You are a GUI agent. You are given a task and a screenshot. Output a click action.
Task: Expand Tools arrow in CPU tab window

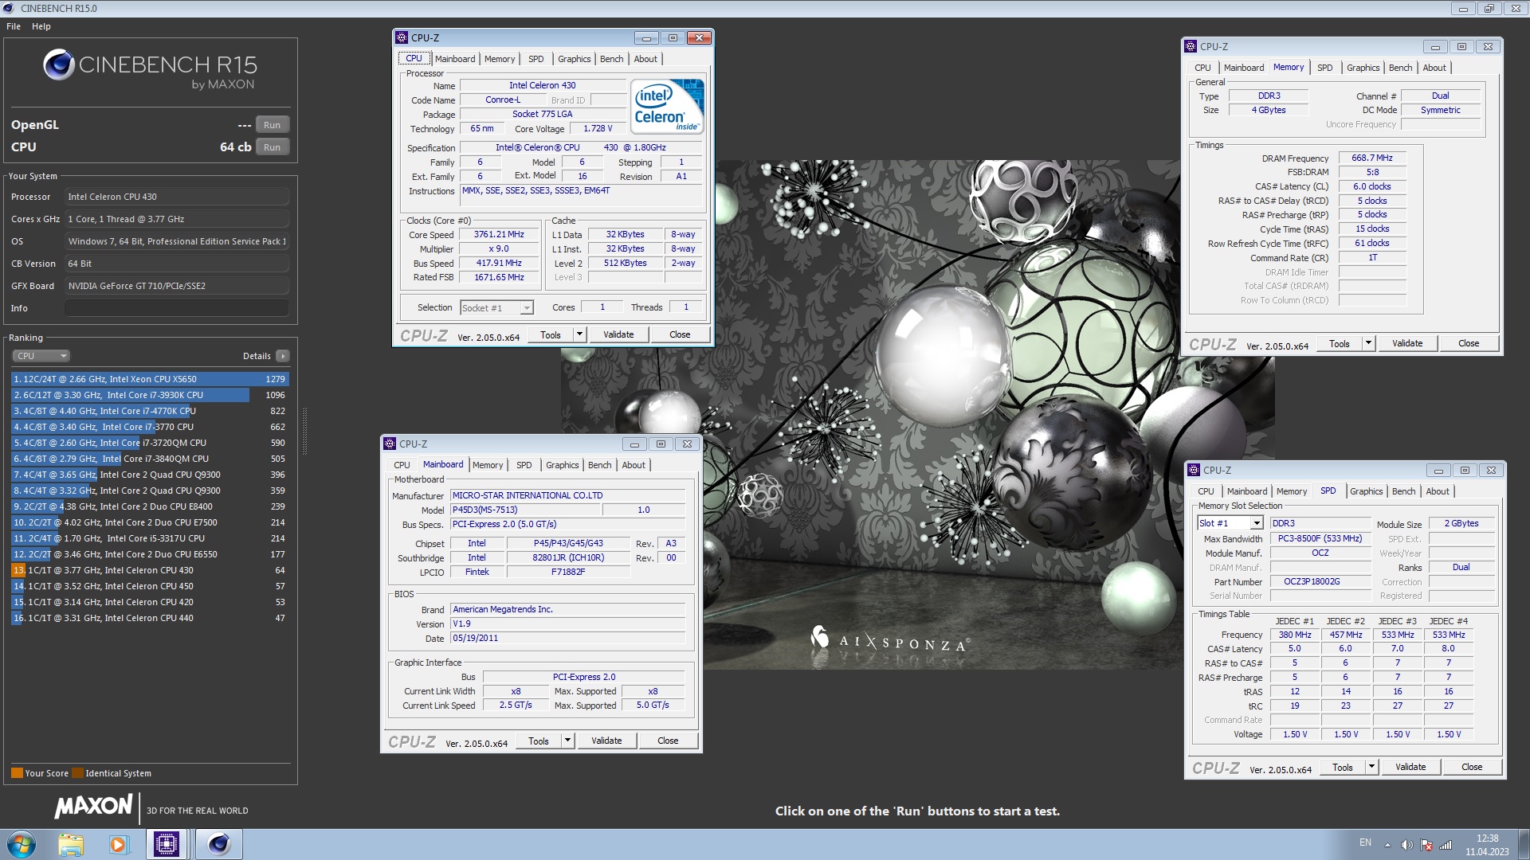point(579,334)
